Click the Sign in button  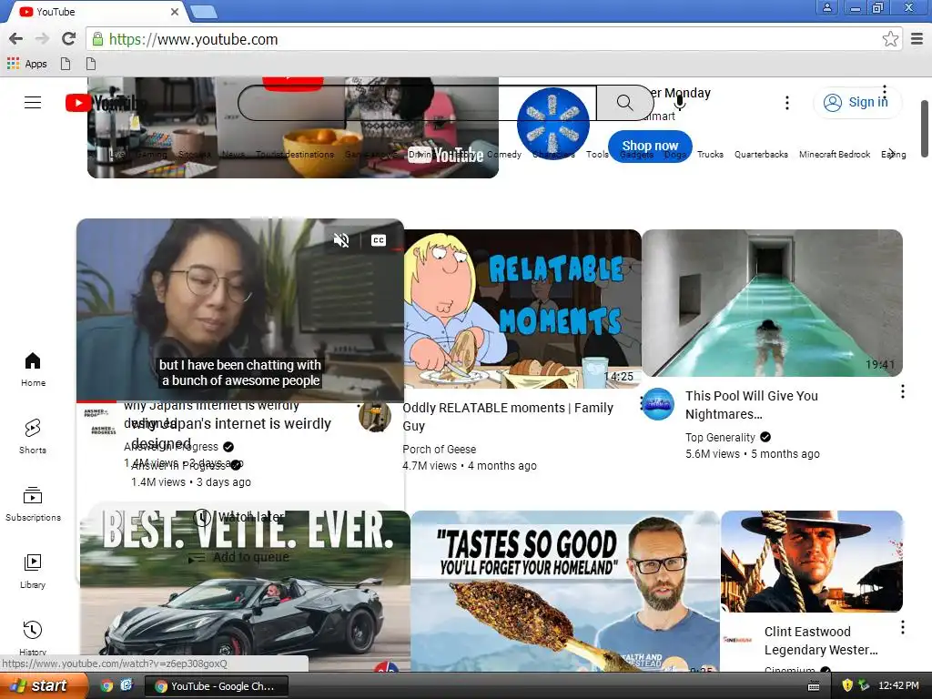pyautogui.click(x=857, y=102)
